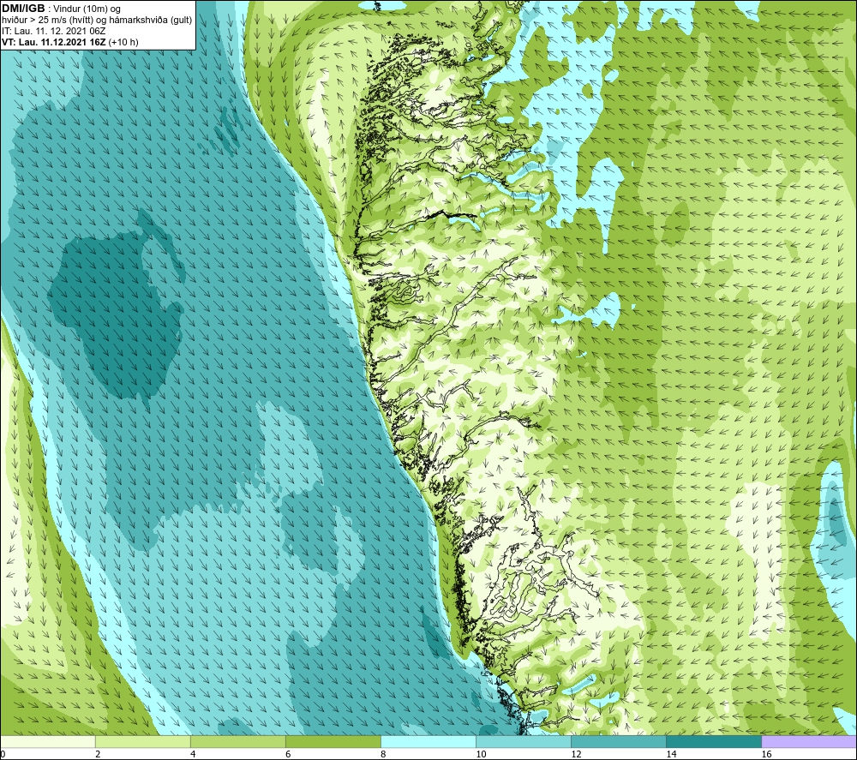Click the initial time "IT: Lau. 11. 12. 2021 06Z"
Screen dimensions: 857x760
[x=53, y=31]
